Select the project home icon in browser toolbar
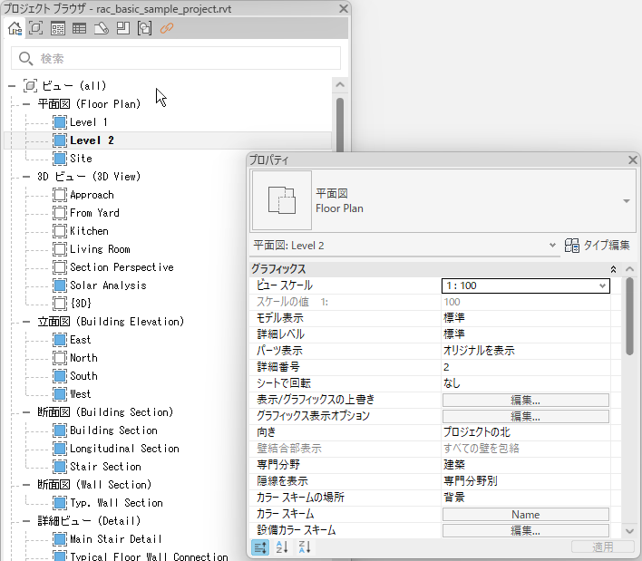 pyautogui.click(x=15, y=28)
